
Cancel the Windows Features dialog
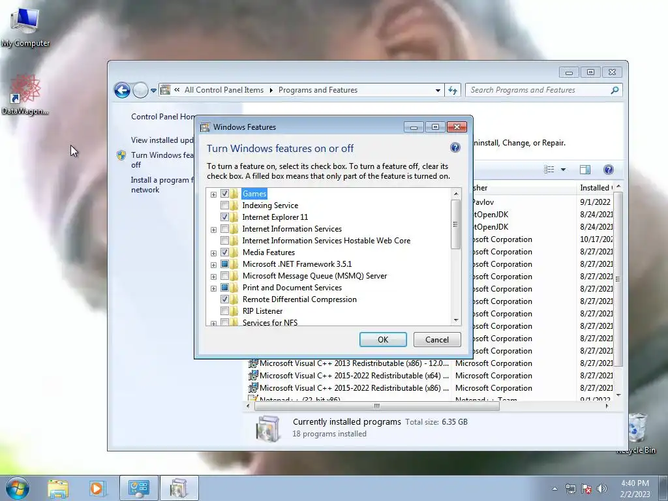[x=437, y=339]
